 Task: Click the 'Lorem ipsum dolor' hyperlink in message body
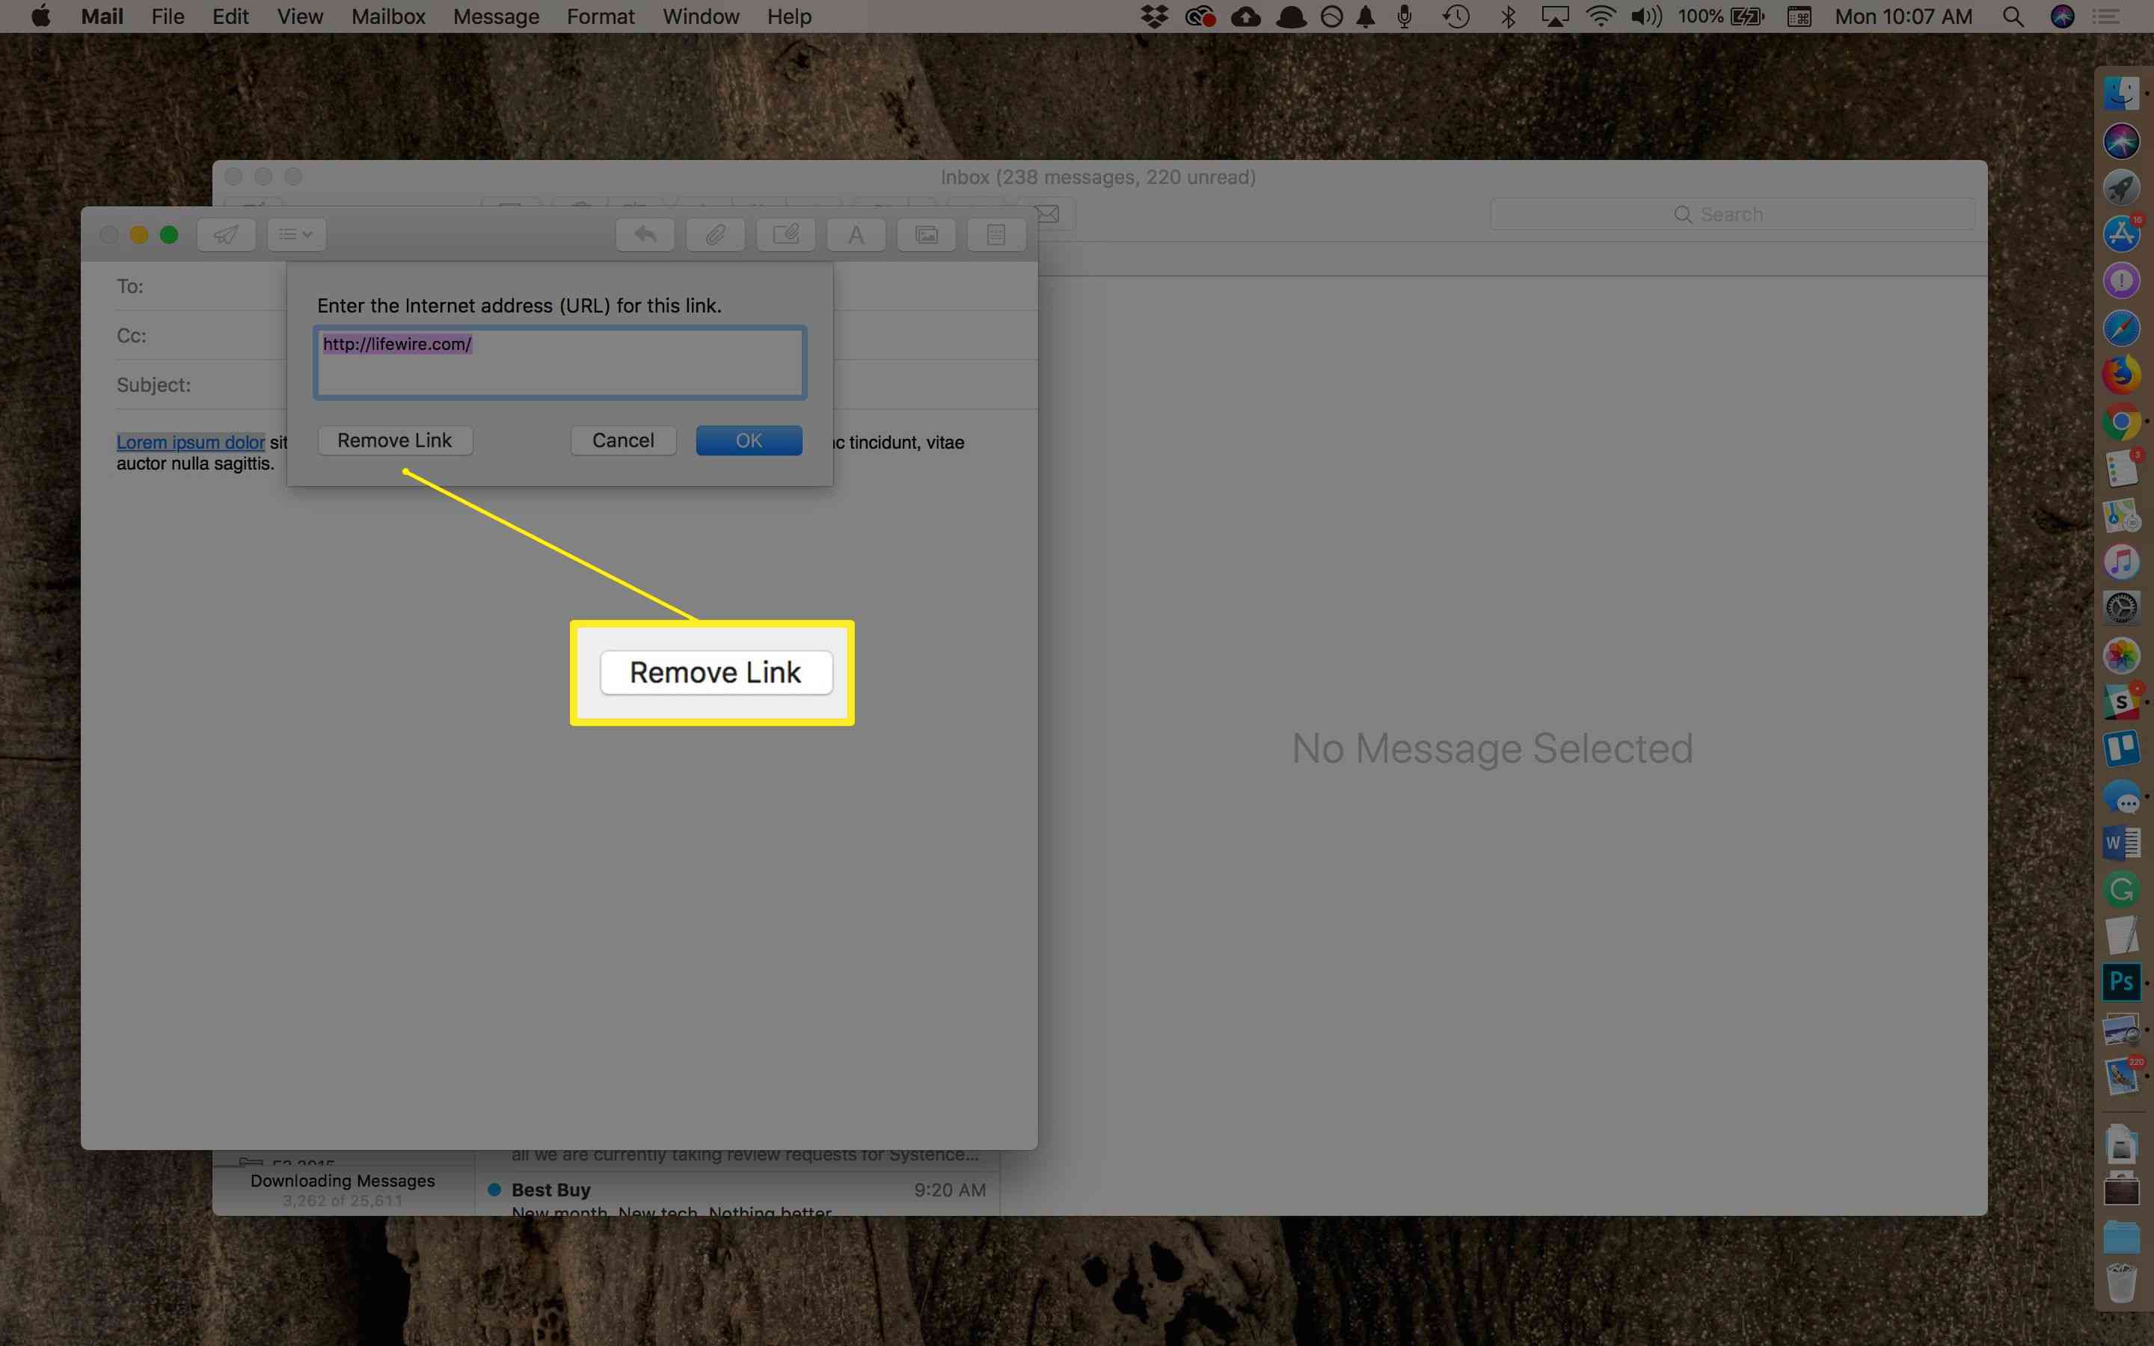191,443
